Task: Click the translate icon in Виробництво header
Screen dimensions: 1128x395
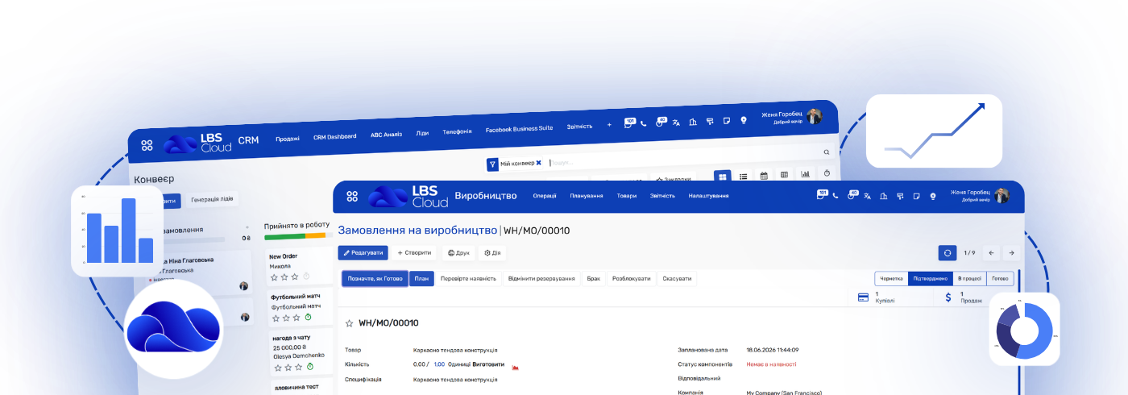Action: pos(868,196)
